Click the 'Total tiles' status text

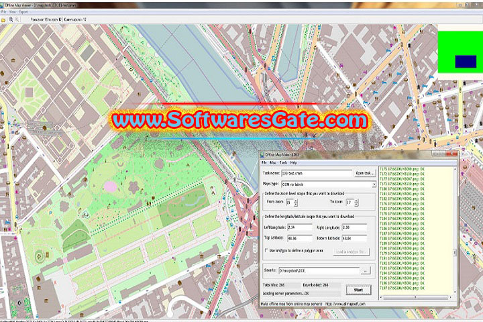(274, 285)
